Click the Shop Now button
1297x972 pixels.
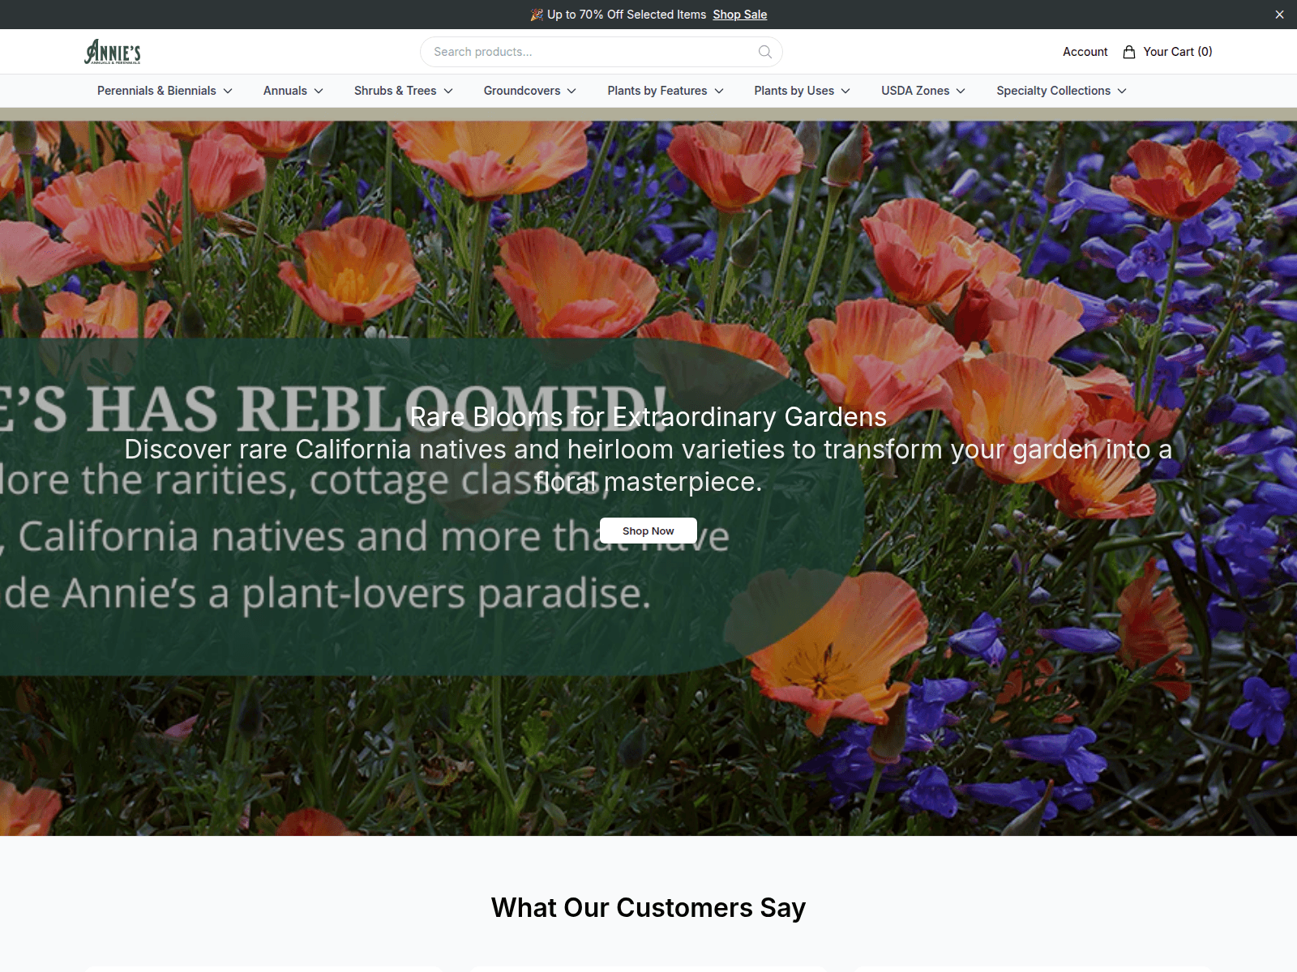tap(648, 531)
